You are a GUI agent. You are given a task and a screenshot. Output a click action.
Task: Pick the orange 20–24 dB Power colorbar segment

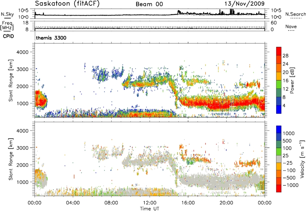point(279,68)
